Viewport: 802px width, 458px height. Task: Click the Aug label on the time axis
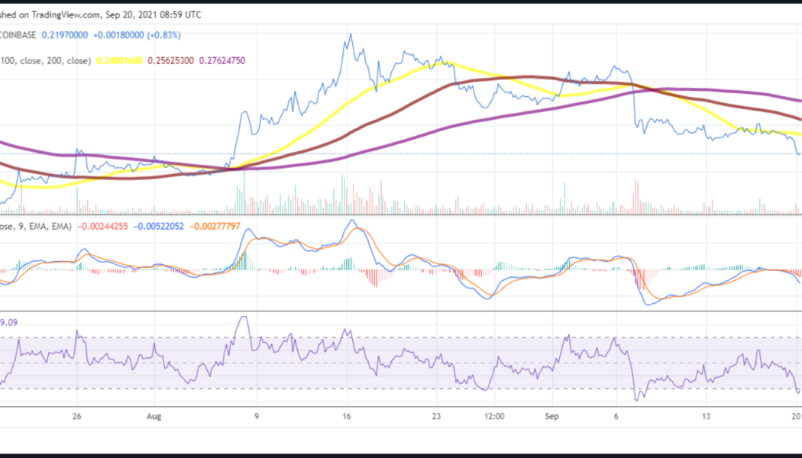pos(154,417)
